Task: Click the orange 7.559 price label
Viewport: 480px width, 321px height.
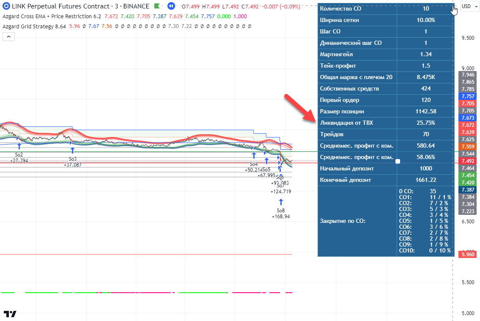Action: [467, 147]
